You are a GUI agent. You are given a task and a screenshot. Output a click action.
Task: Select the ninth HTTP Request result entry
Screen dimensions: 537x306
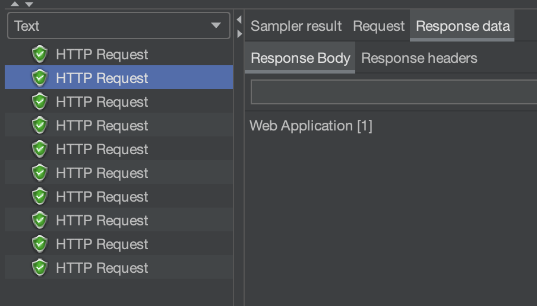pos(102,244)
